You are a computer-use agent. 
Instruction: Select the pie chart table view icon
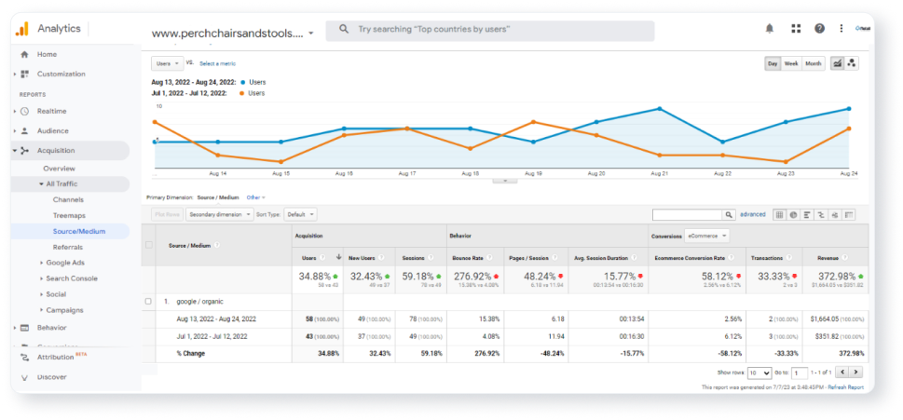[793, 214]
